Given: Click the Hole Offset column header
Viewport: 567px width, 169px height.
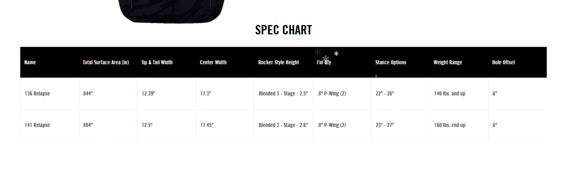Looking at the screenshot, I should click(x=503, y=62).
